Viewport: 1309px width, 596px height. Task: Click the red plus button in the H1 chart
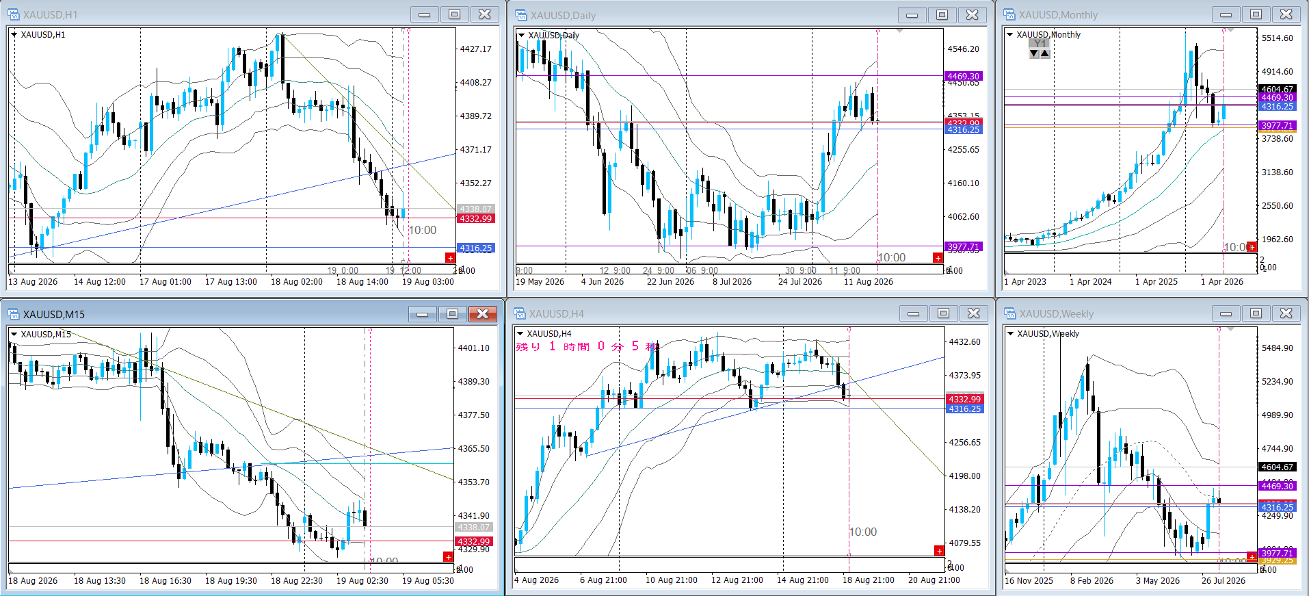pyautogui.click(x=450, y=257)
